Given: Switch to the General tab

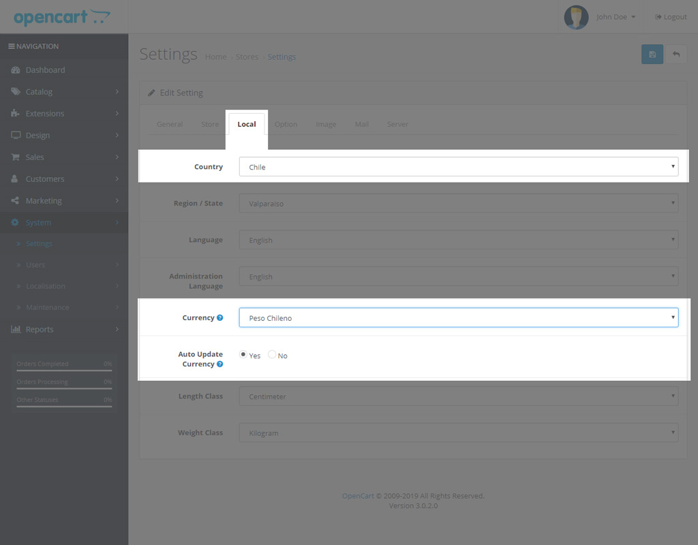Looking at the screenshot, I should click(x=170, y=124).
